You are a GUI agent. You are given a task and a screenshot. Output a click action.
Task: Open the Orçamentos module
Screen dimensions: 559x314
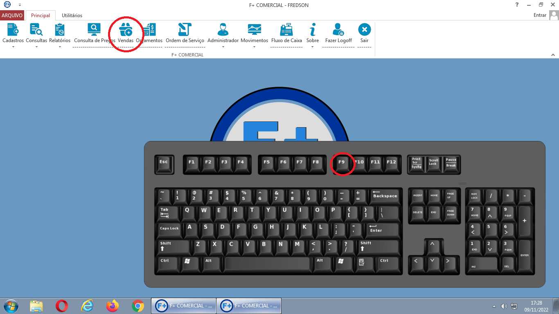point(149,33)
